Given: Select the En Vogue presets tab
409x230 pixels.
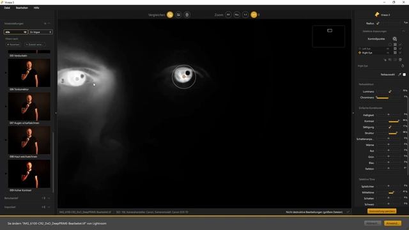Looking at the screenshot, I should pos(40,32).
